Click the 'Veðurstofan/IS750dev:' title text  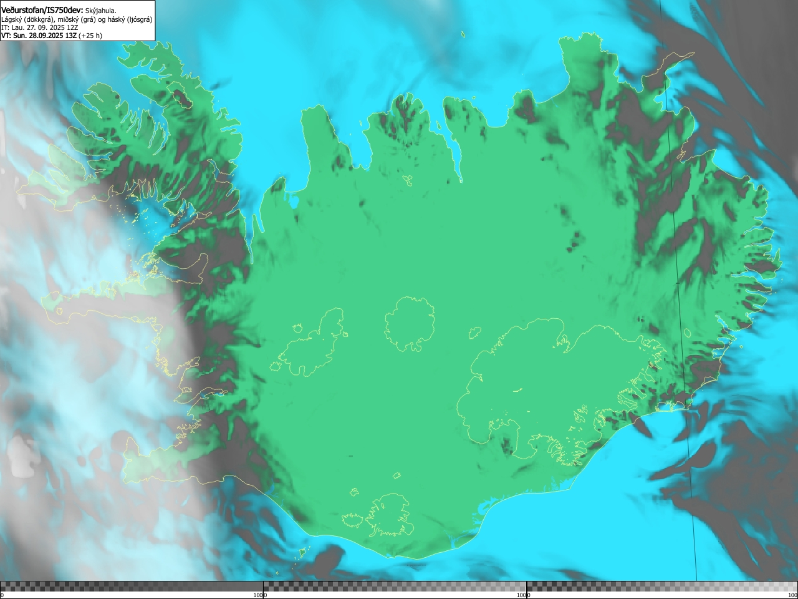pyautogui.click(x=42, y=9)
